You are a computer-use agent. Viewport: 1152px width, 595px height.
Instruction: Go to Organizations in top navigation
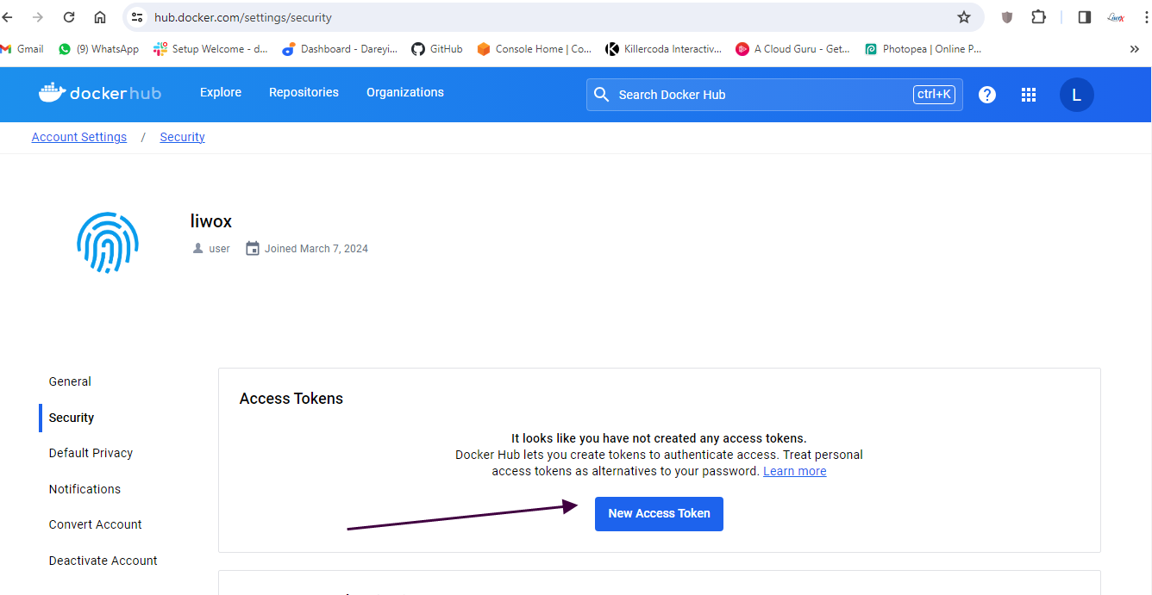[x=405, y=92]
